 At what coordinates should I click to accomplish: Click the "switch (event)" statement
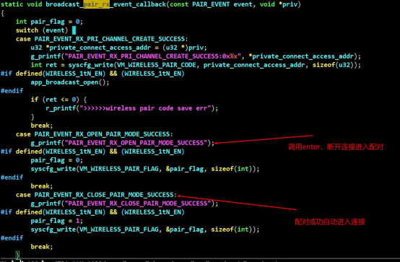tap(42, 30)
